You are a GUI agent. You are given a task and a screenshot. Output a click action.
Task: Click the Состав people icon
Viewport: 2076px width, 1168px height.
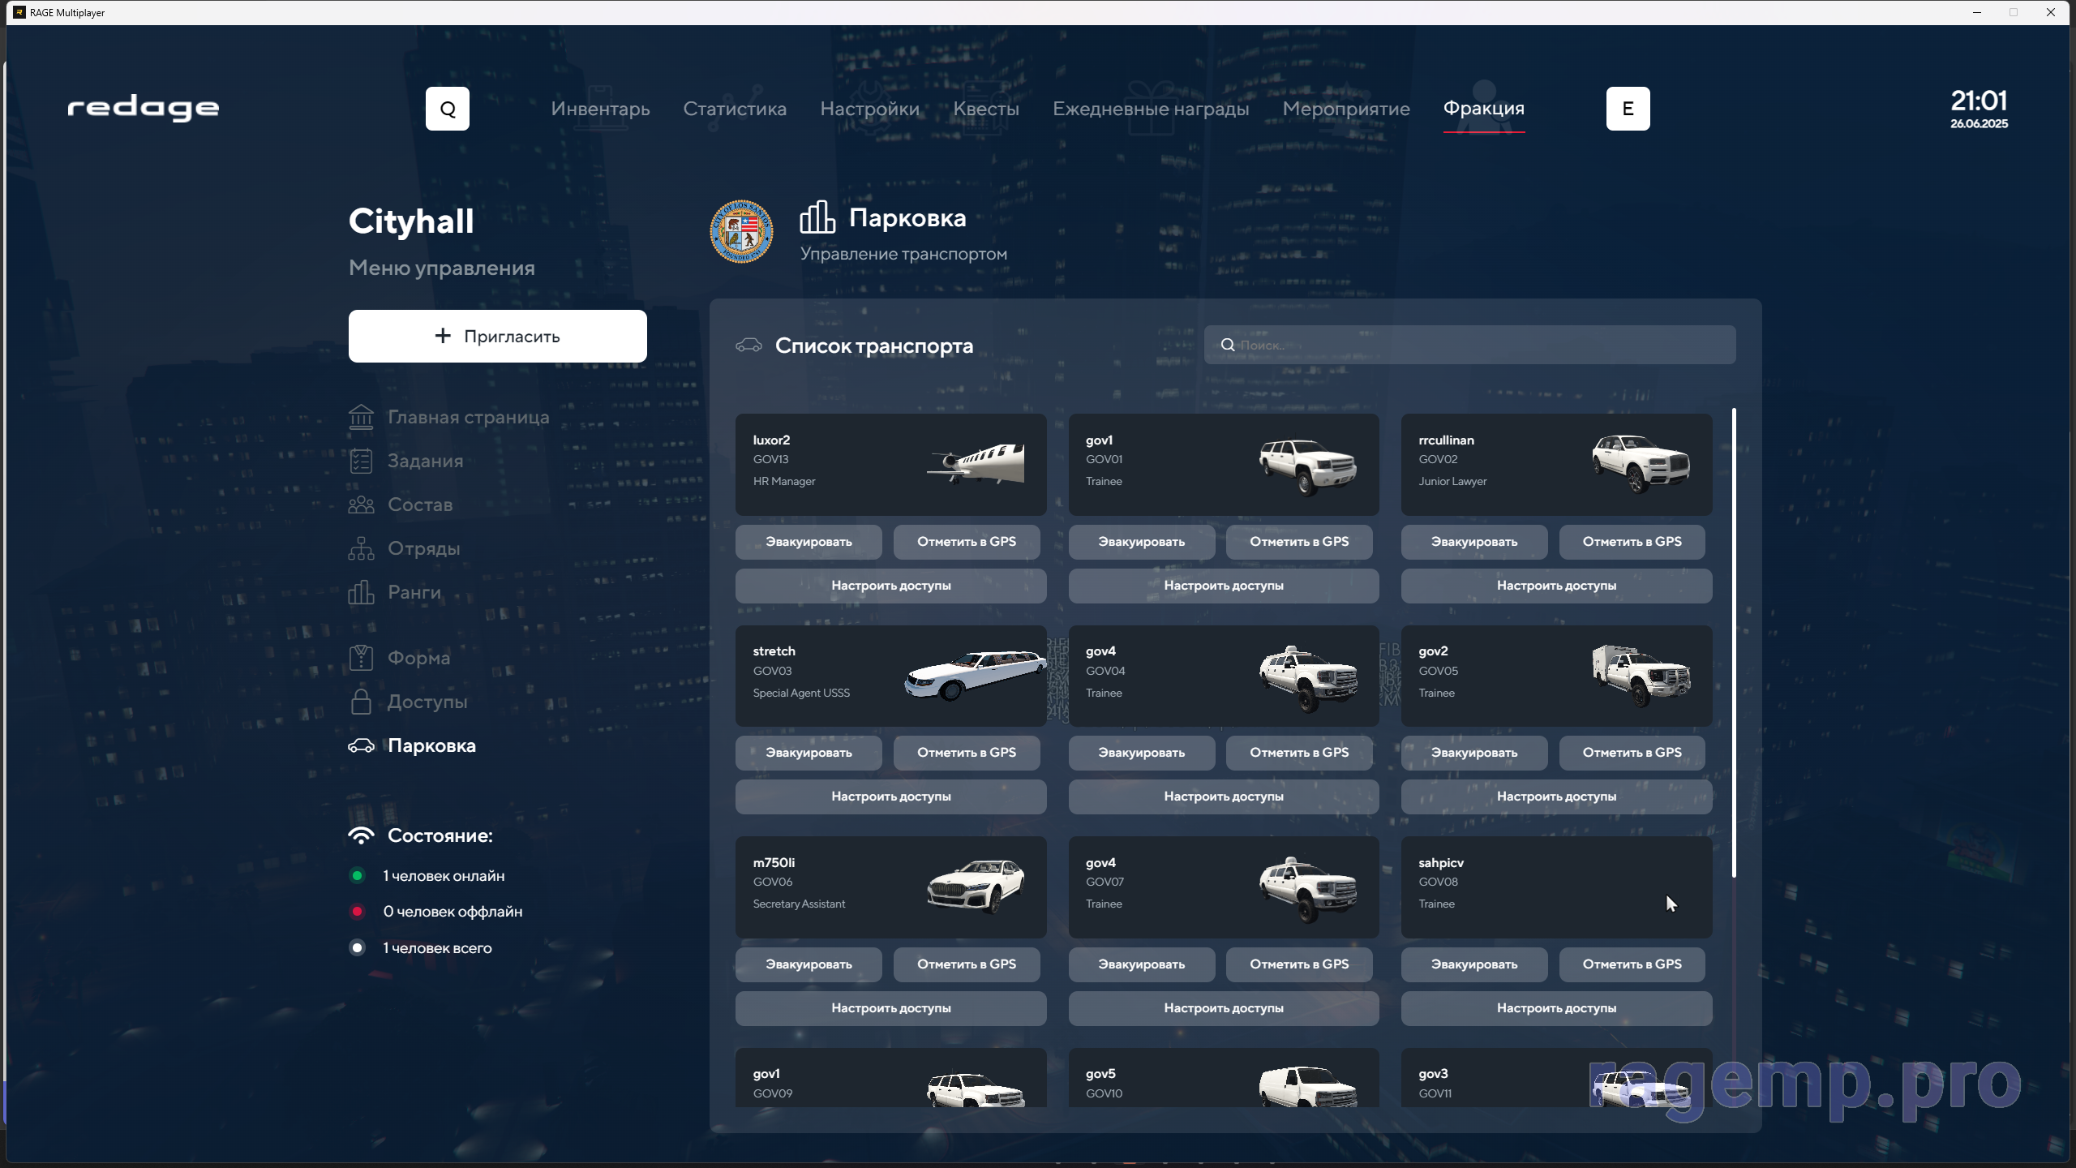pyautogui.click(x=361, y=505)
